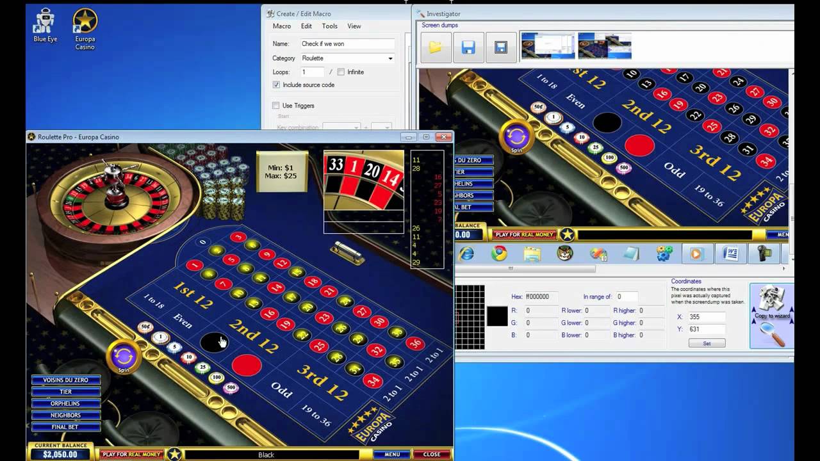Select the 5 chip in Roulette Pro window
The image size is (820, 461).
pyautogui.click(x=174, y=348)
